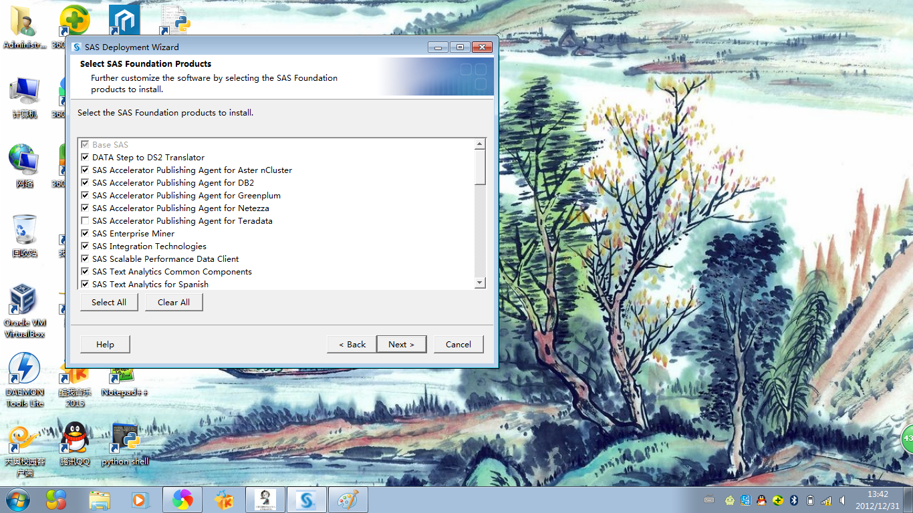Click the Windows Start button
This screenshot has height=513, width=913.
point(18,500)
